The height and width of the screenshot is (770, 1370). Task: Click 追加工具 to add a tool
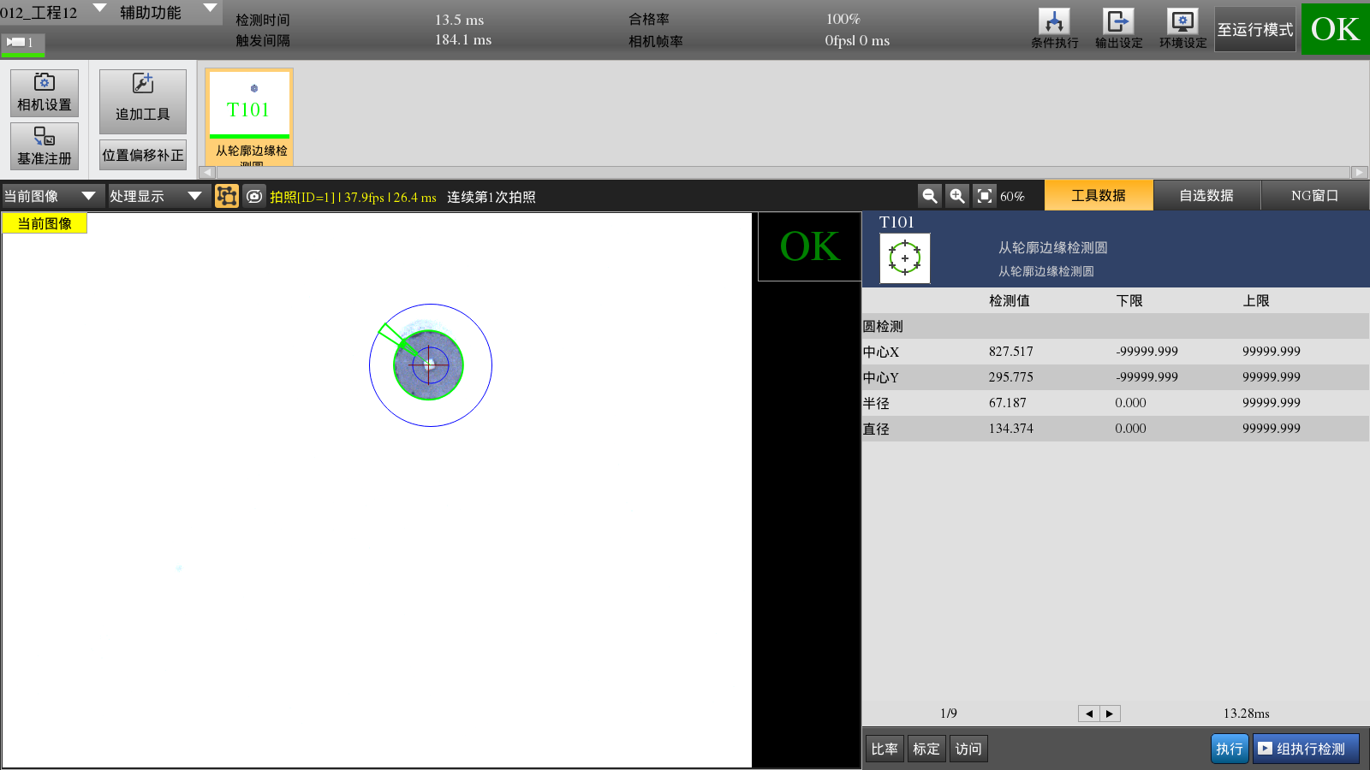tap(142, 101)
